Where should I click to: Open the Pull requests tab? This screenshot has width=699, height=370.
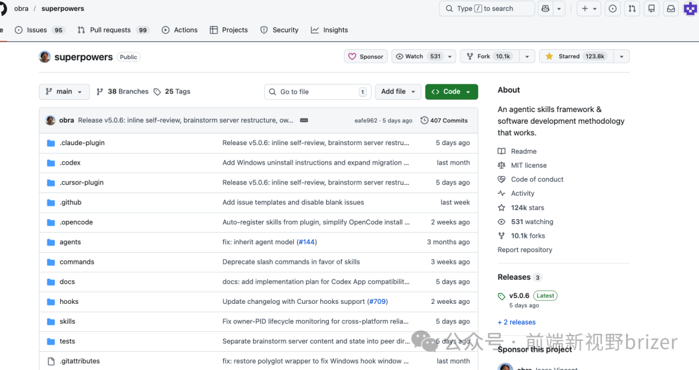pyautogui.click(x=113, y=30)
